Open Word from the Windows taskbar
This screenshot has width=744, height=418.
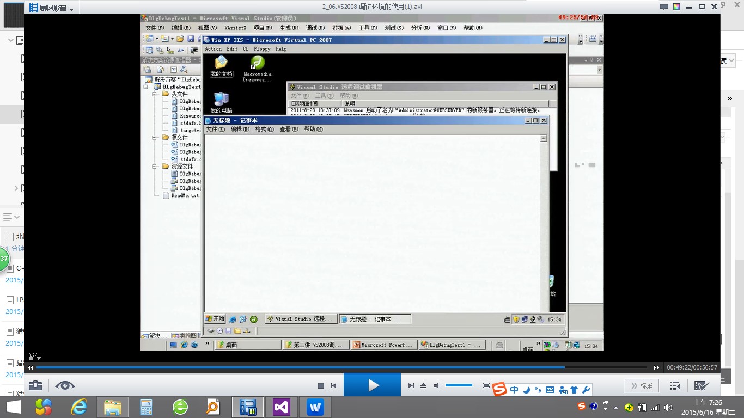pyautogui.click(x=315, y=407)
